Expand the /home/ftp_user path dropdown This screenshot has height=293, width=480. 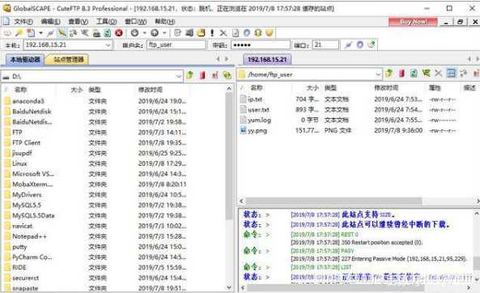[378, 74]
